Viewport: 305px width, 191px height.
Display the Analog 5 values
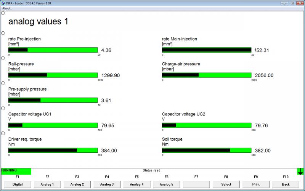[x=166, y=184]
